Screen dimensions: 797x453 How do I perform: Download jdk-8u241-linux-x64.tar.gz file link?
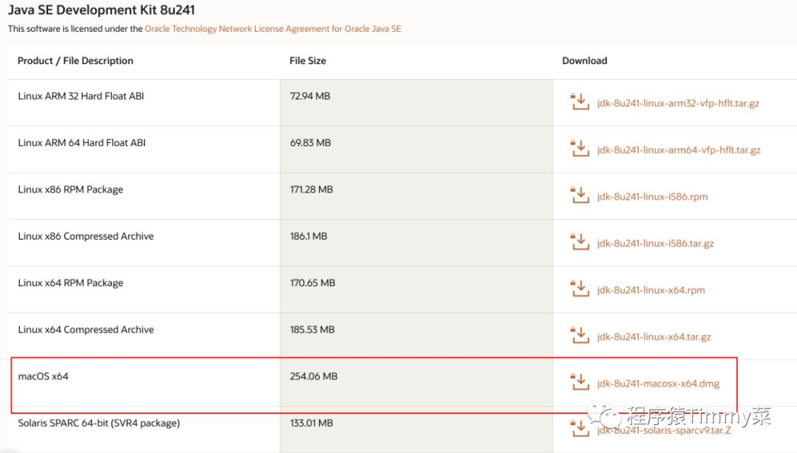pyautogui.click(x=654, y=337)
